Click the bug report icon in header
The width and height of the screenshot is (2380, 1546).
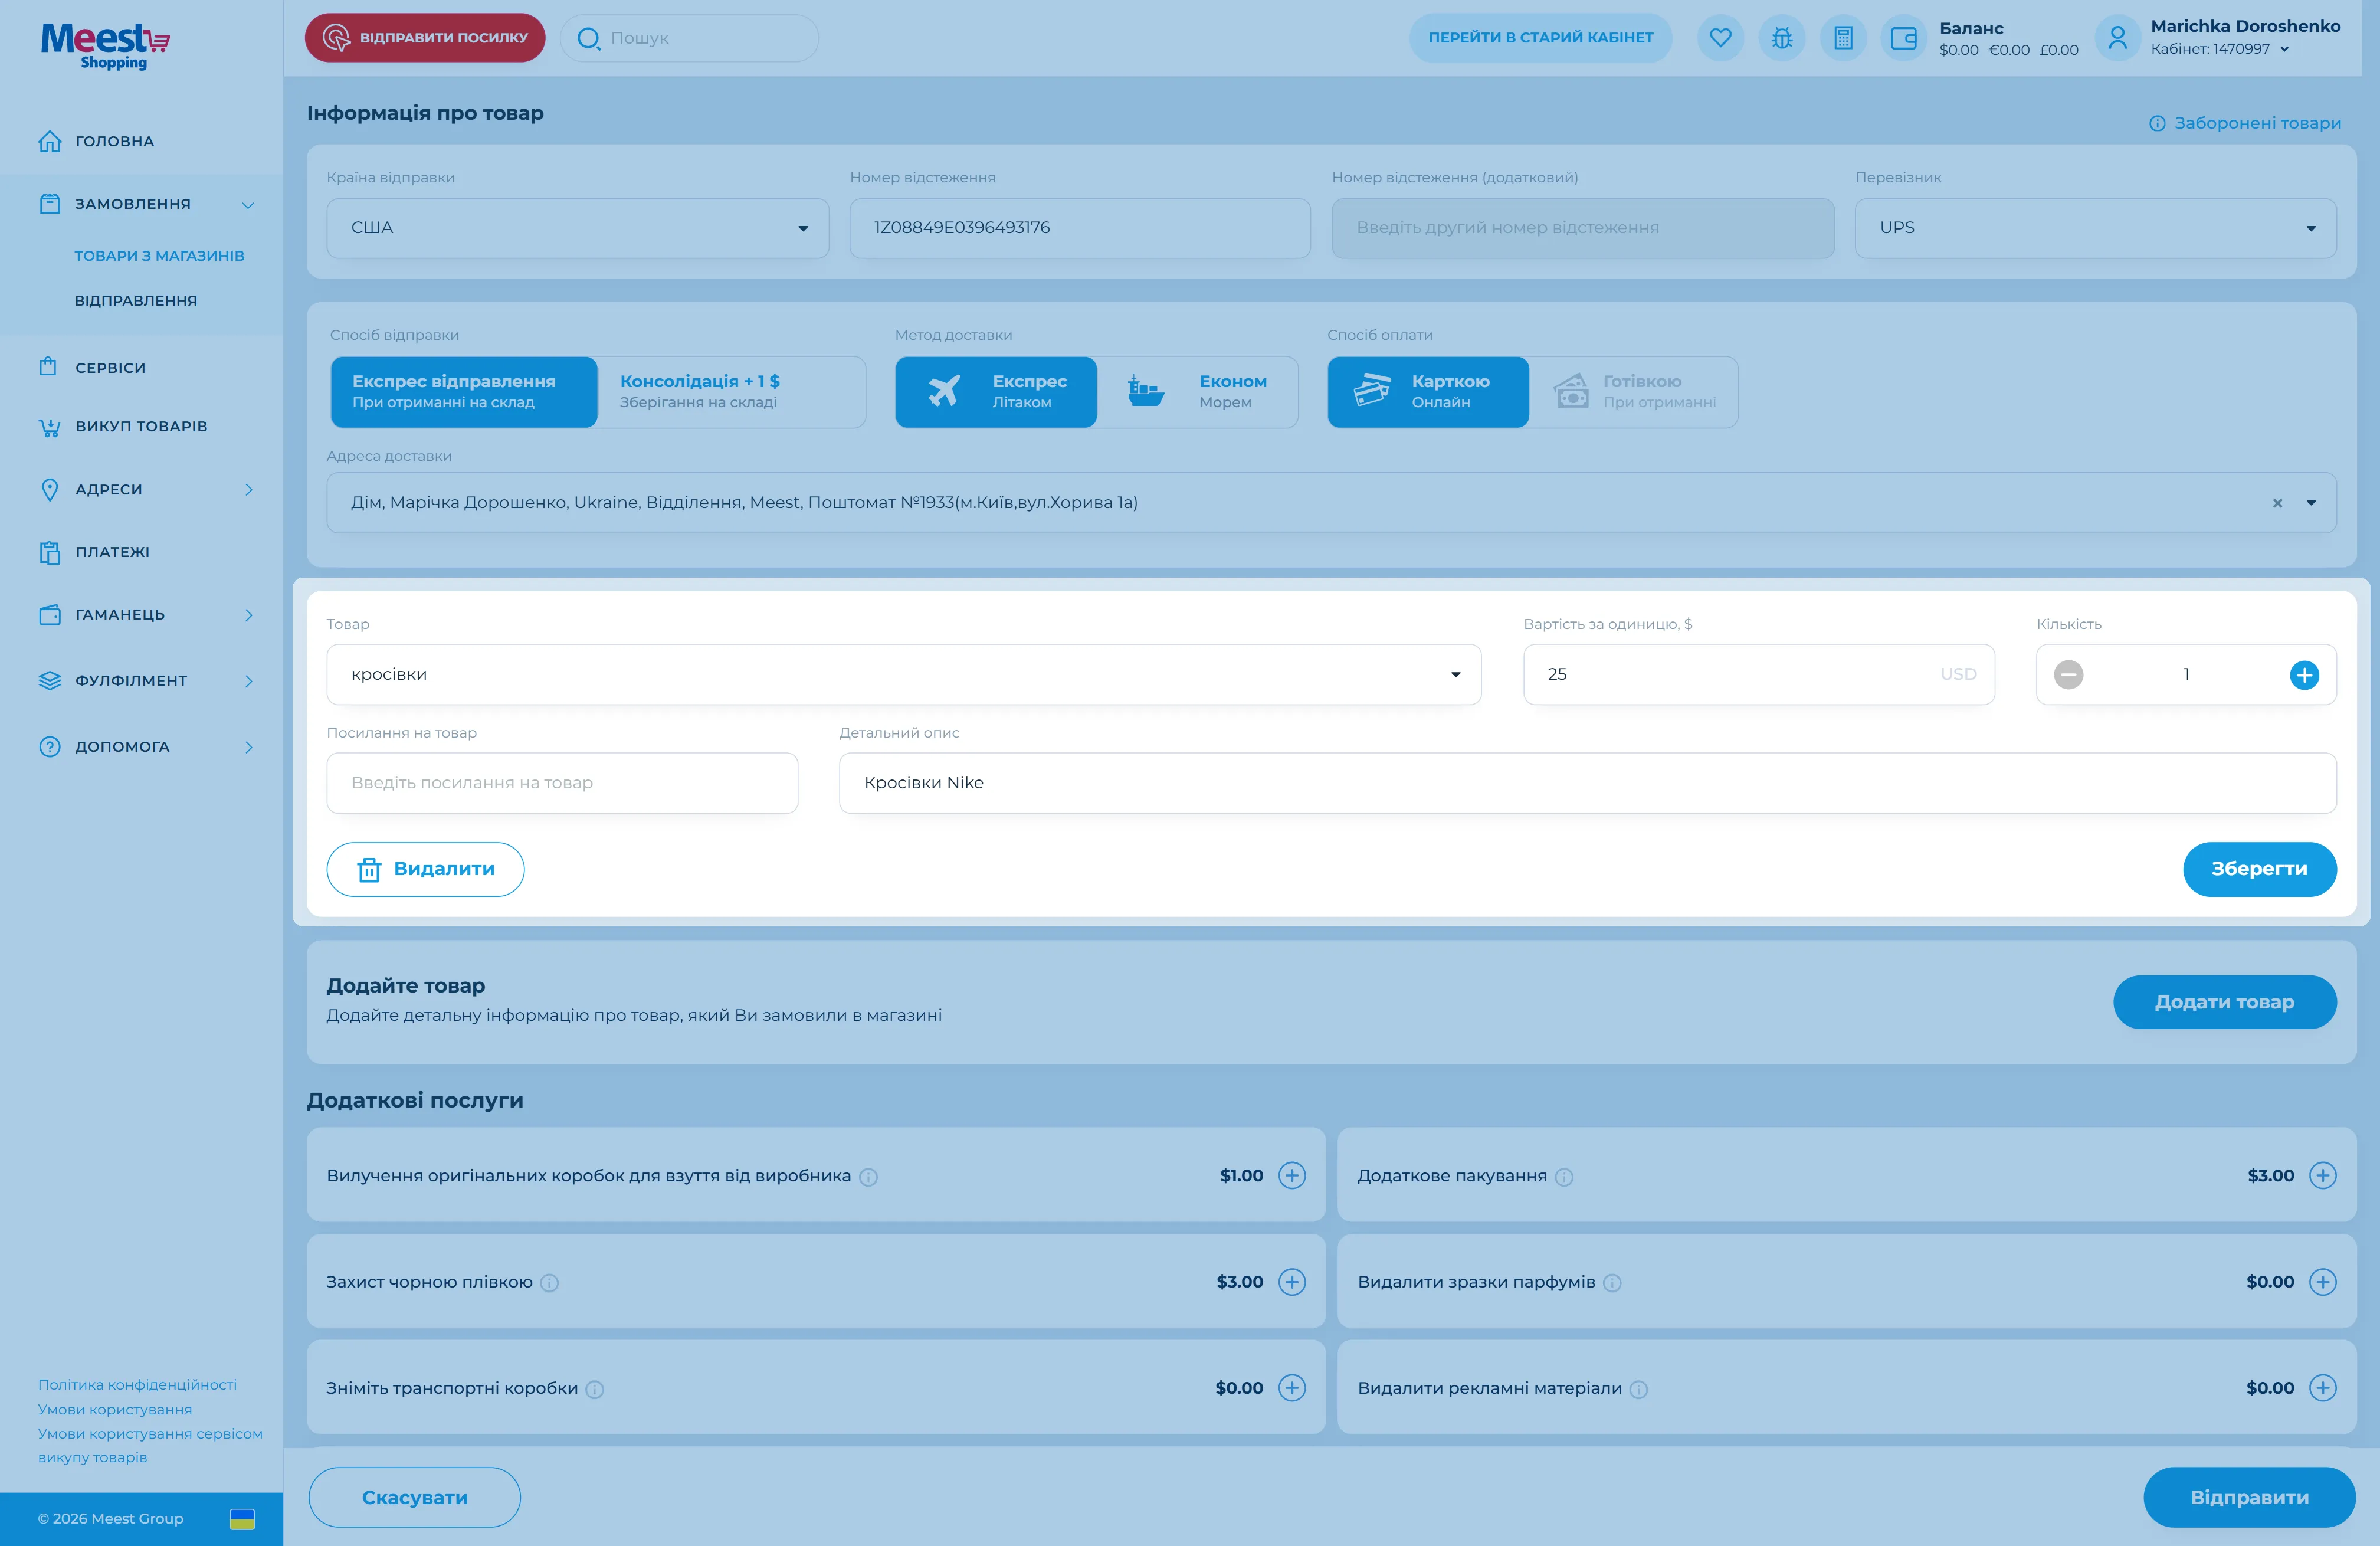(x=1781, y=38)
